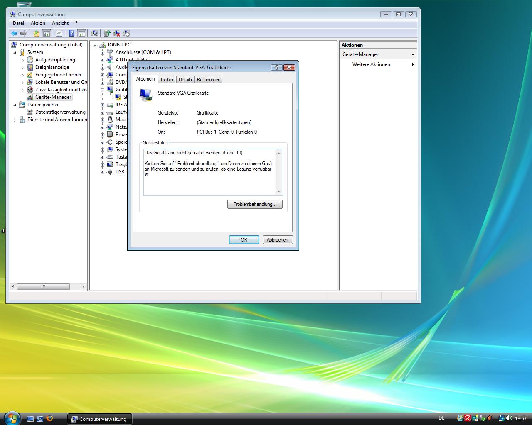
Task: Click the 13:57 taskbar clock
Action: 520,419
